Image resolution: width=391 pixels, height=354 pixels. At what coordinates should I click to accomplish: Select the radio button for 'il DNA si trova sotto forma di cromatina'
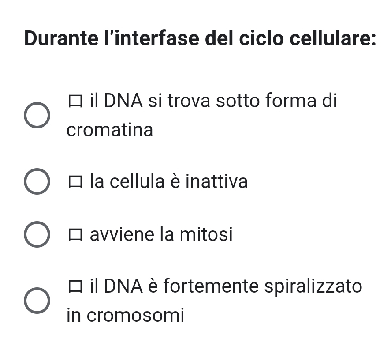(x=36, y=116)
